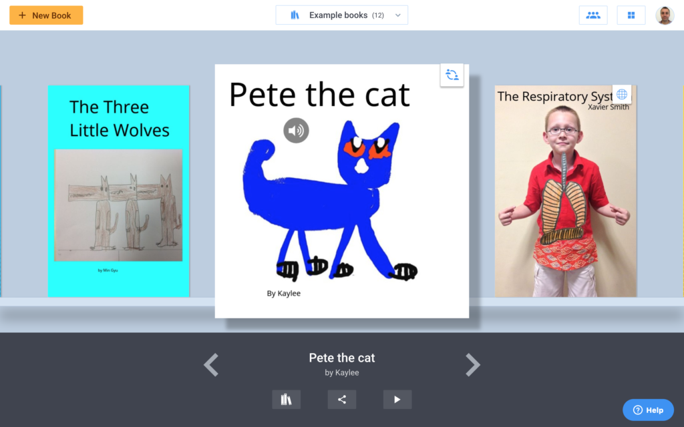The width and height of the screenshot is (684, 427).
Task: Play the speaker audio on the cat cover
Action: tap(296, 130)
